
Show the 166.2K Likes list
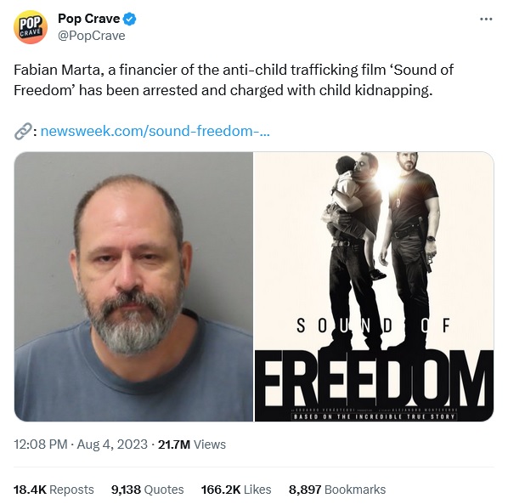pos(236,490)
